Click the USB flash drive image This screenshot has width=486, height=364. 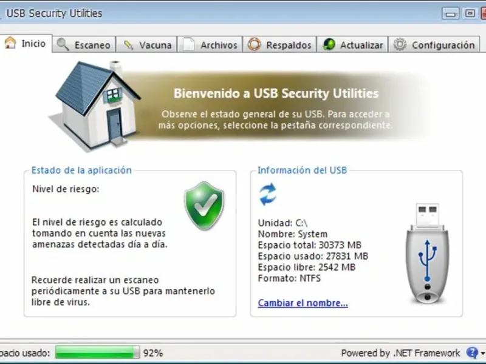point(428,253)
